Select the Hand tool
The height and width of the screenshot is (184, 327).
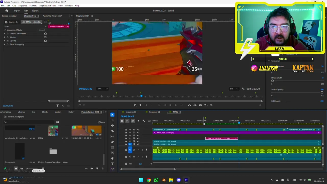112,158
